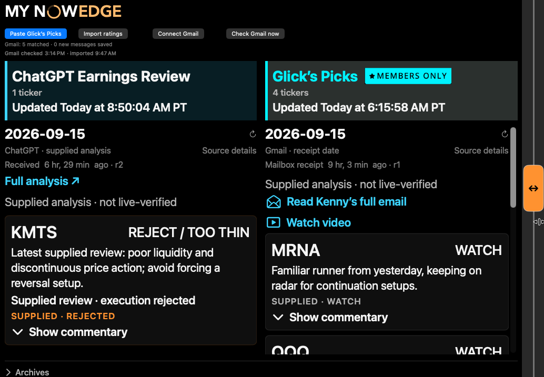The width and height of the screenshot is (544, 377).
Task: Click the MY NOWEDGE logo
Action: (63, 11)
